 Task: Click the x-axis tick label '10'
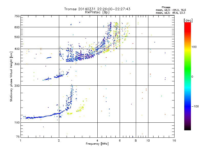click(x=148, y=141)
